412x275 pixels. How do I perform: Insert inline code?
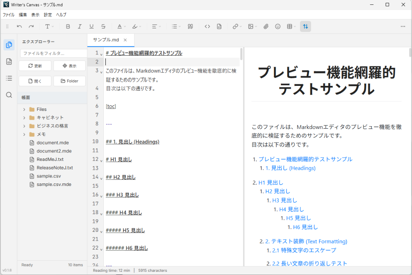tap(207, 26)
